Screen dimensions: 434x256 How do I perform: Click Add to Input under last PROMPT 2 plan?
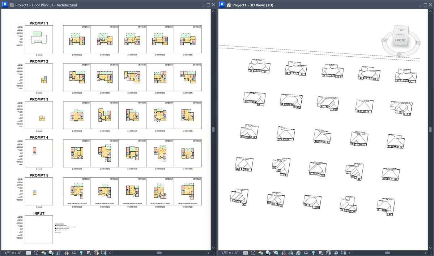click(x=188, y=93)
